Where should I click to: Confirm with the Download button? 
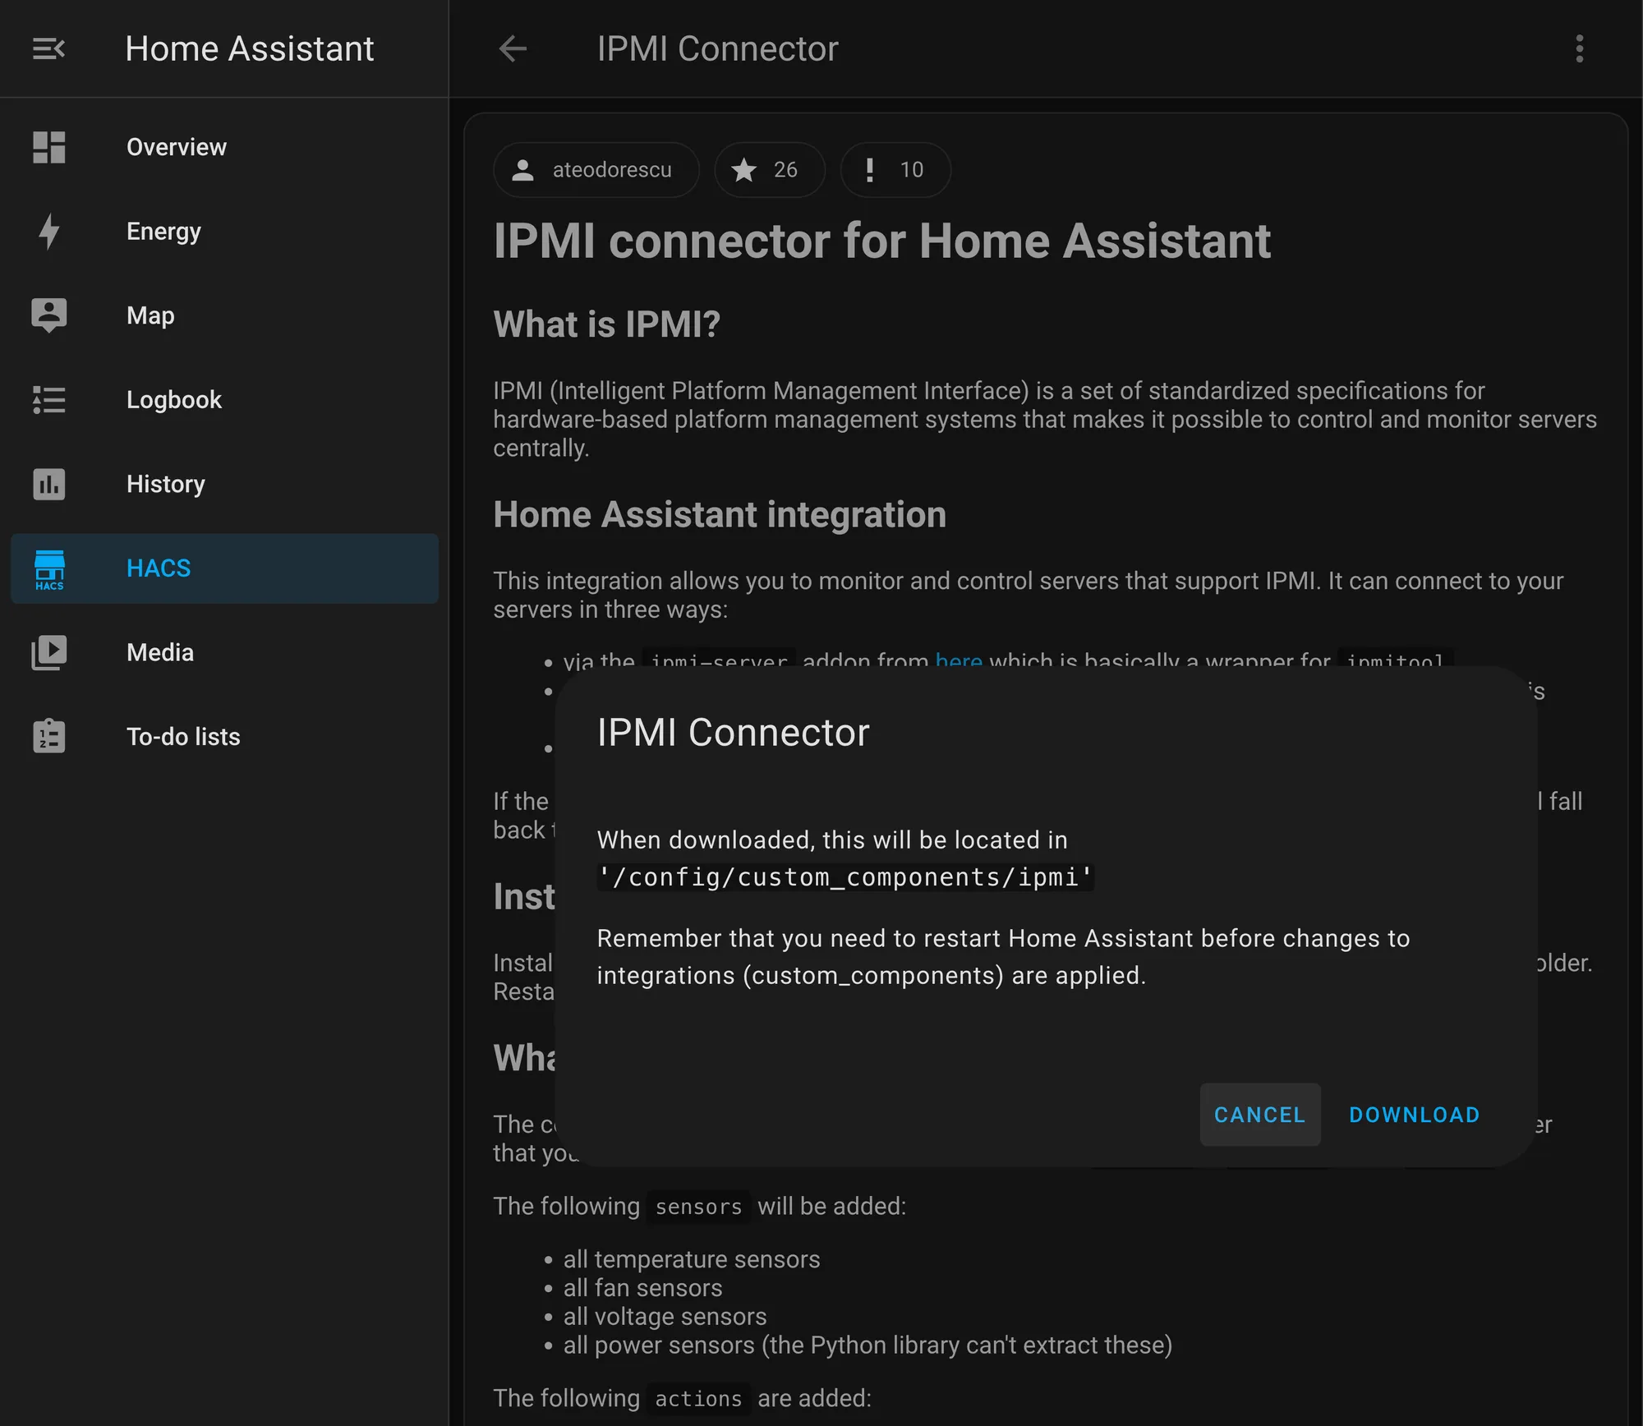tap(1414, 1115)
